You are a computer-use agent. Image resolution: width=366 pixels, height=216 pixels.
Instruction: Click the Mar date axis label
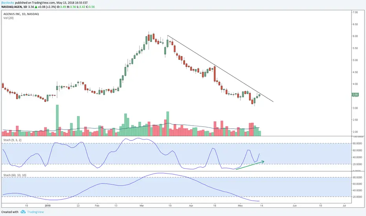coord(142,206)
